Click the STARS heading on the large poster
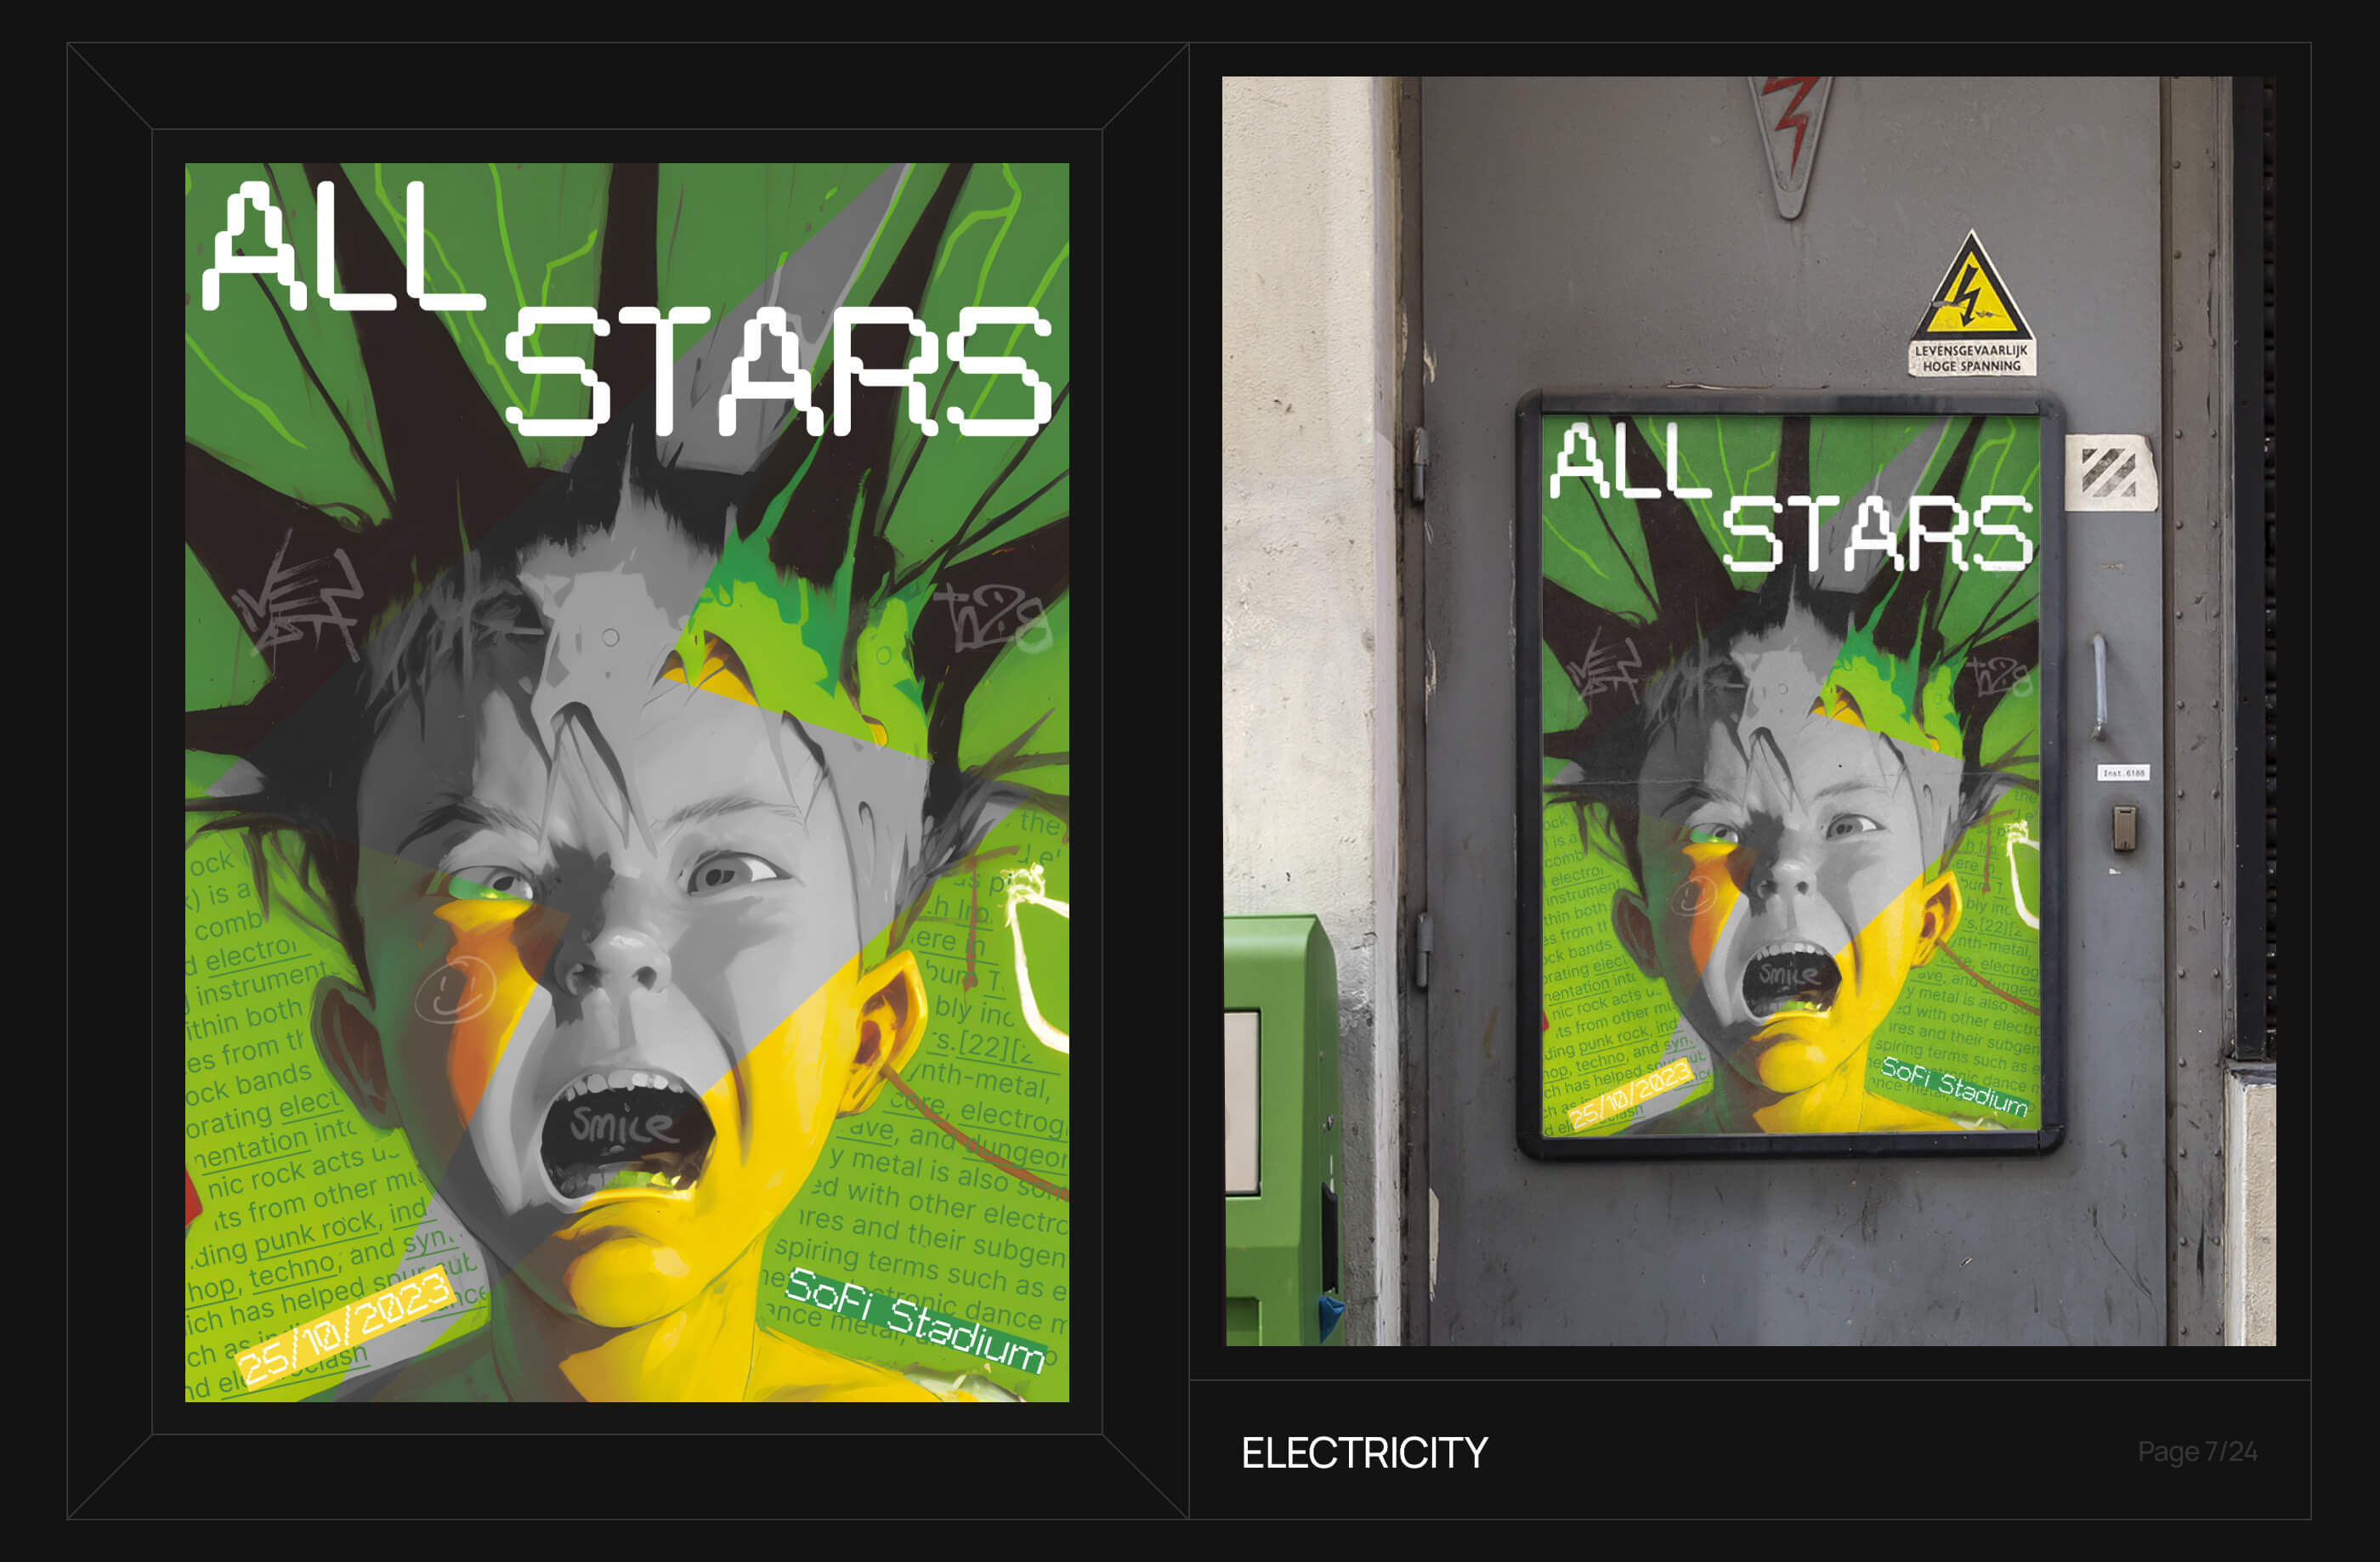 (778, 371)
